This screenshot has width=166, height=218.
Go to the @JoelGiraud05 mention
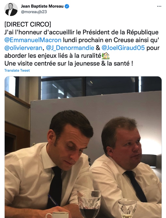pyautogui.click(x=123, y=48)
